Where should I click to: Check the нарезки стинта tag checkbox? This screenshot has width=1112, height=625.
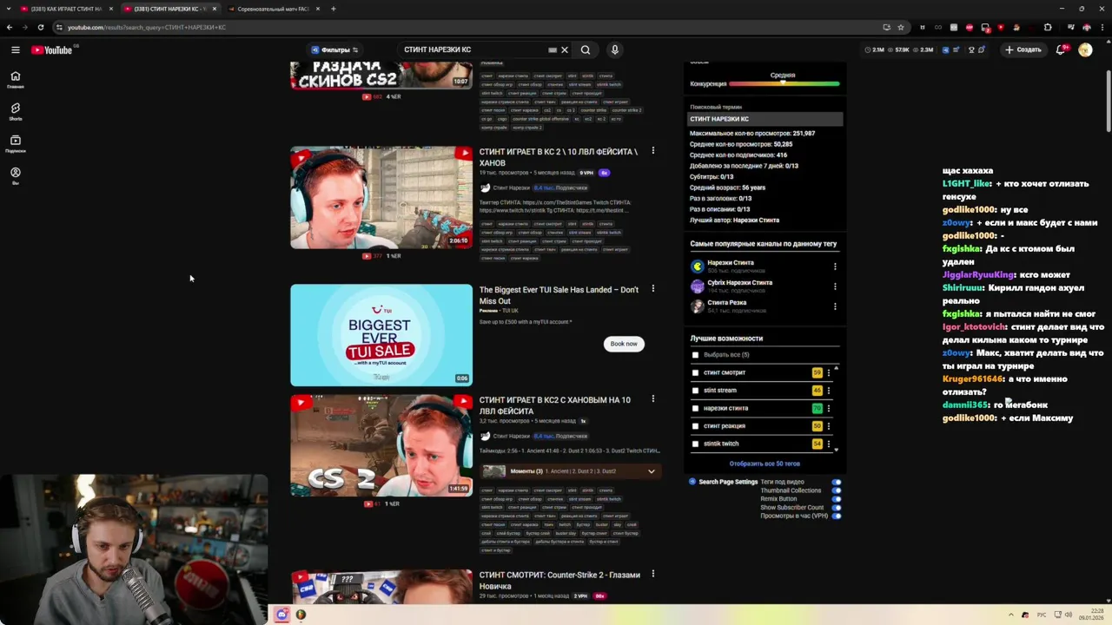tap(695, 408)
